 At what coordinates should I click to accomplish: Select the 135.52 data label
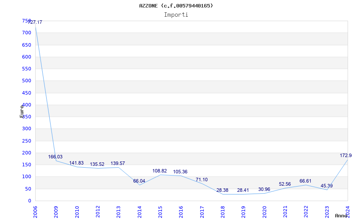pyautogui.click(x=97, y=164)
